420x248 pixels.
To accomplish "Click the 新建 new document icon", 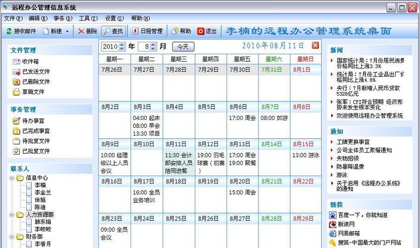I will coord(46,31).
